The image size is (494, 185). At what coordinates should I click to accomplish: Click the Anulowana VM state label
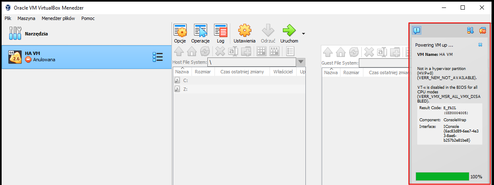(44, 60)
